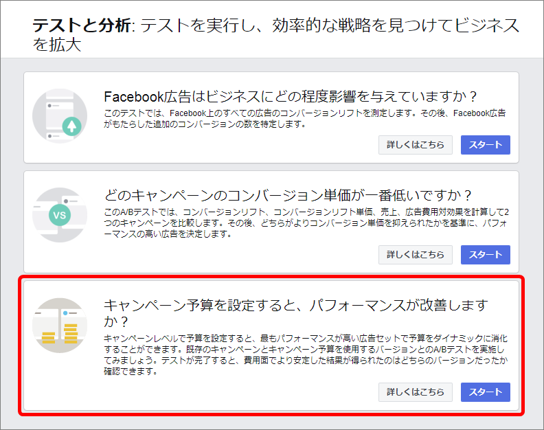Click the green up-arrow badge
The image size is (544, 430).
coord(72,126)
